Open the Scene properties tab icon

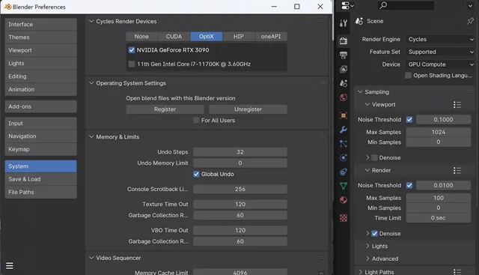[344, 83]
